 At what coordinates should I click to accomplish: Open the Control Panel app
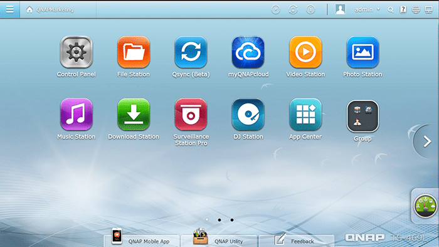pos(76,52)
